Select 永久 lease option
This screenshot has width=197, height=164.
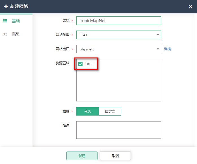[88, 111]
